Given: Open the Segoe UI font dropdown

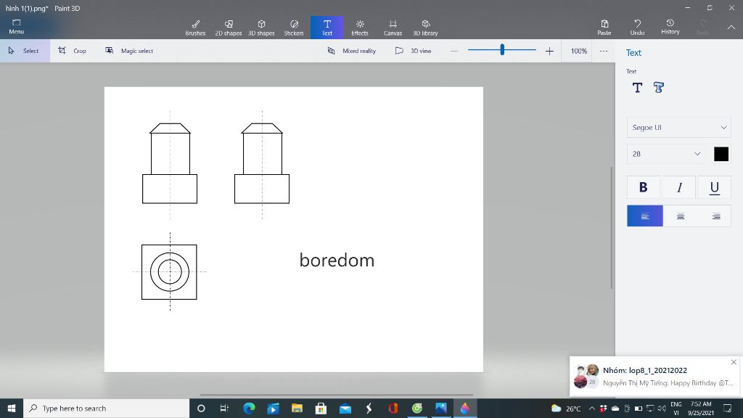Looking at the screenshot, I should tap(679, 128).
